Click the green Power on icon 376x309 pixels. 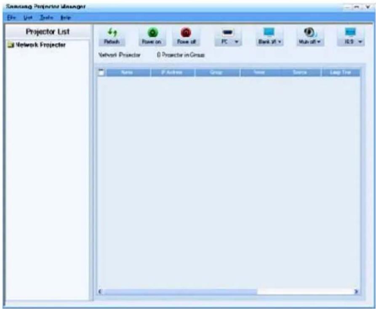click(x=152, y=32)
